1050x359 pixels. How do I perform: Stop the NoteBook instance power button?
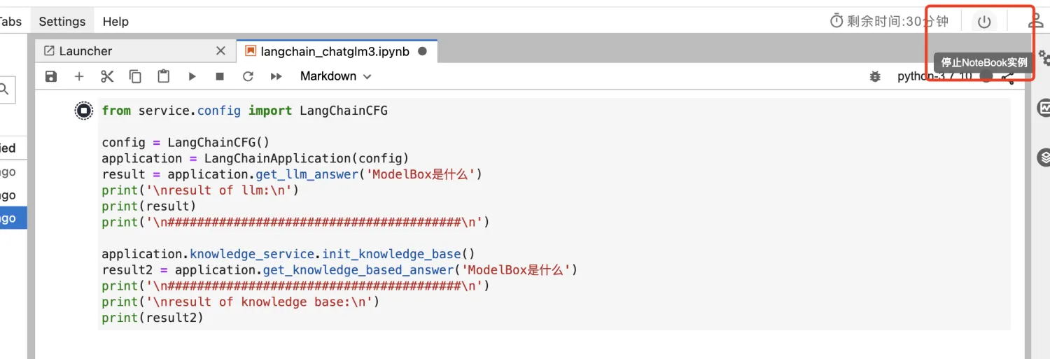984,22
